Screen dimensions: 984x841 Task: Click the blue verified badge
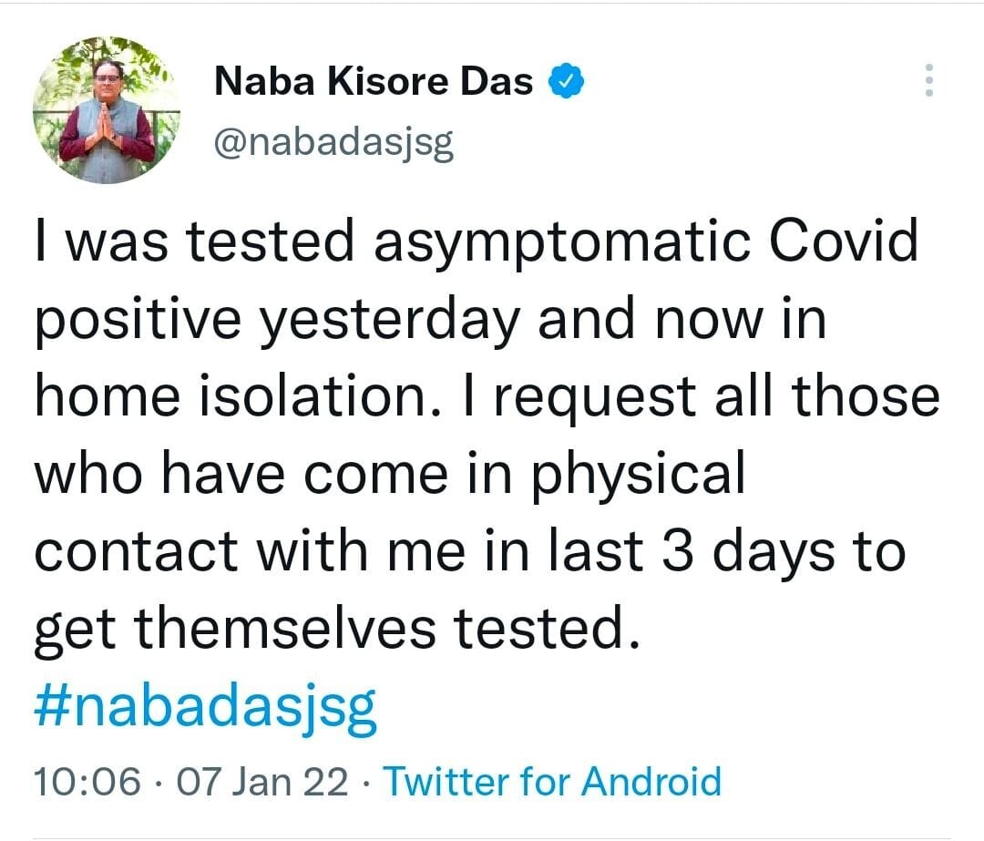(x=565, y=83)
